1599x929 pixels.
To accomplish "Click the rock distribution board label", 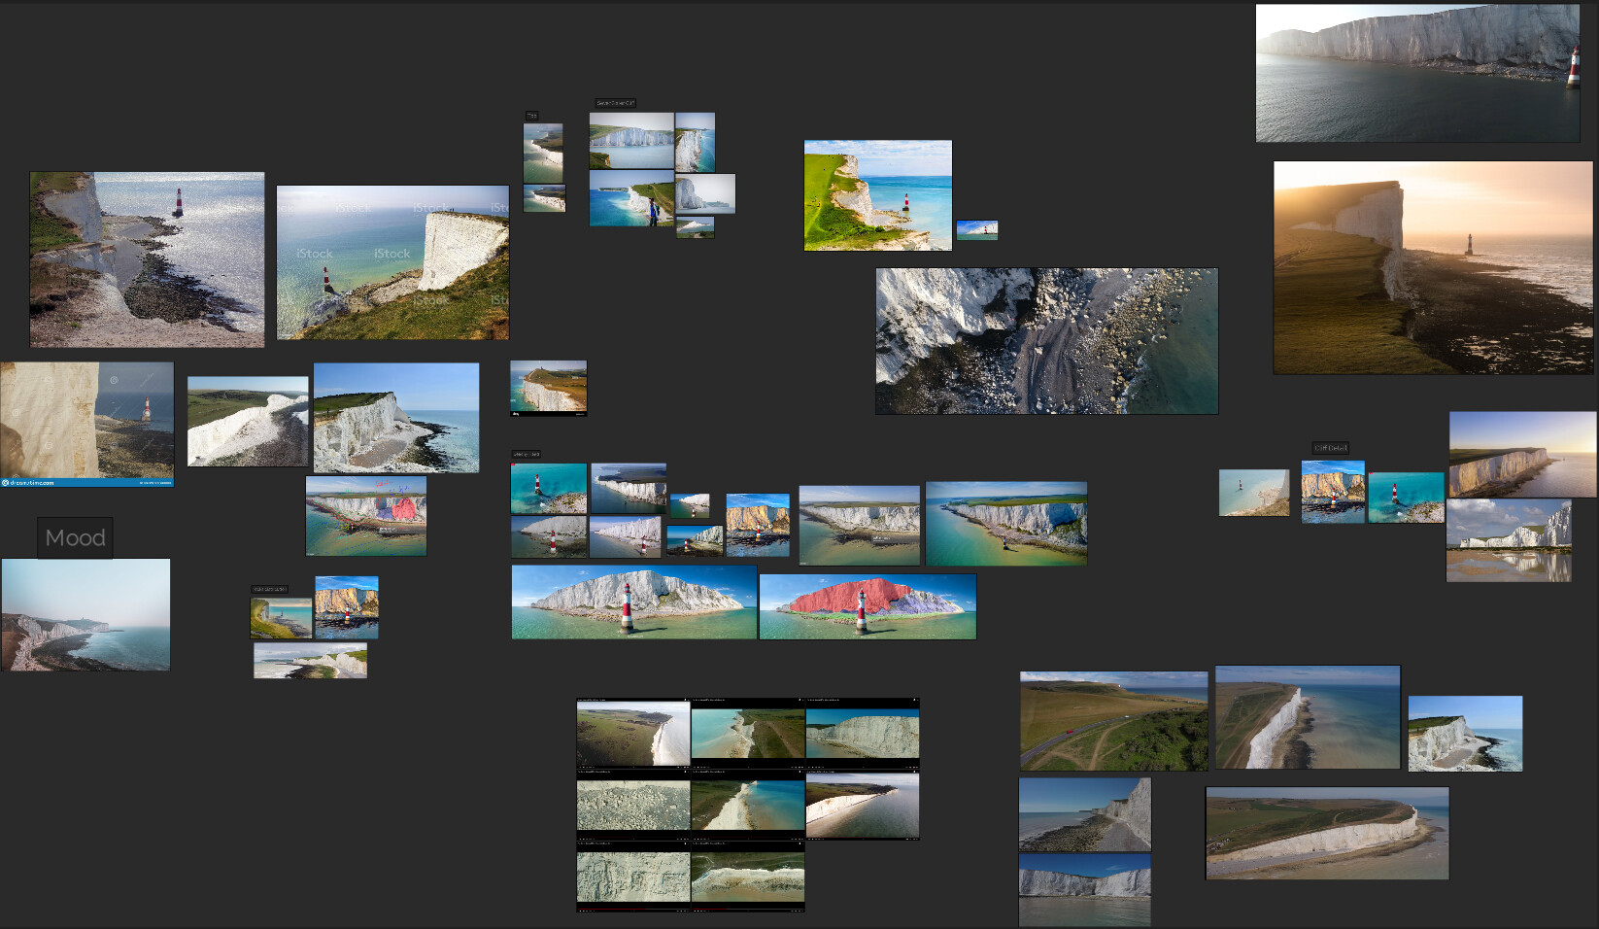I will tap(270, 587).
